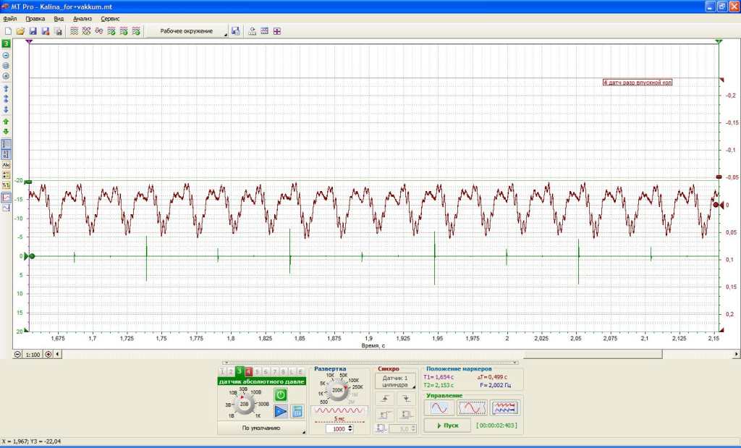Open file with the folder toolbar icon

20,31
